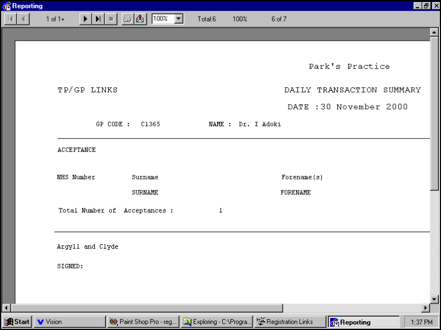Image resolution: width=441 pixels, height=330 pixels.
Task: Open the Exploring window from the taskbar
Action: [217, 322]
